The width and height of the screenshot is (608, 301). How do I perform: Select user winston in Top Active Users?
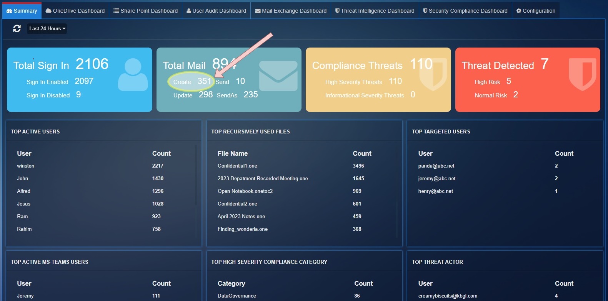pyautogui.click(x=26, y=166)
